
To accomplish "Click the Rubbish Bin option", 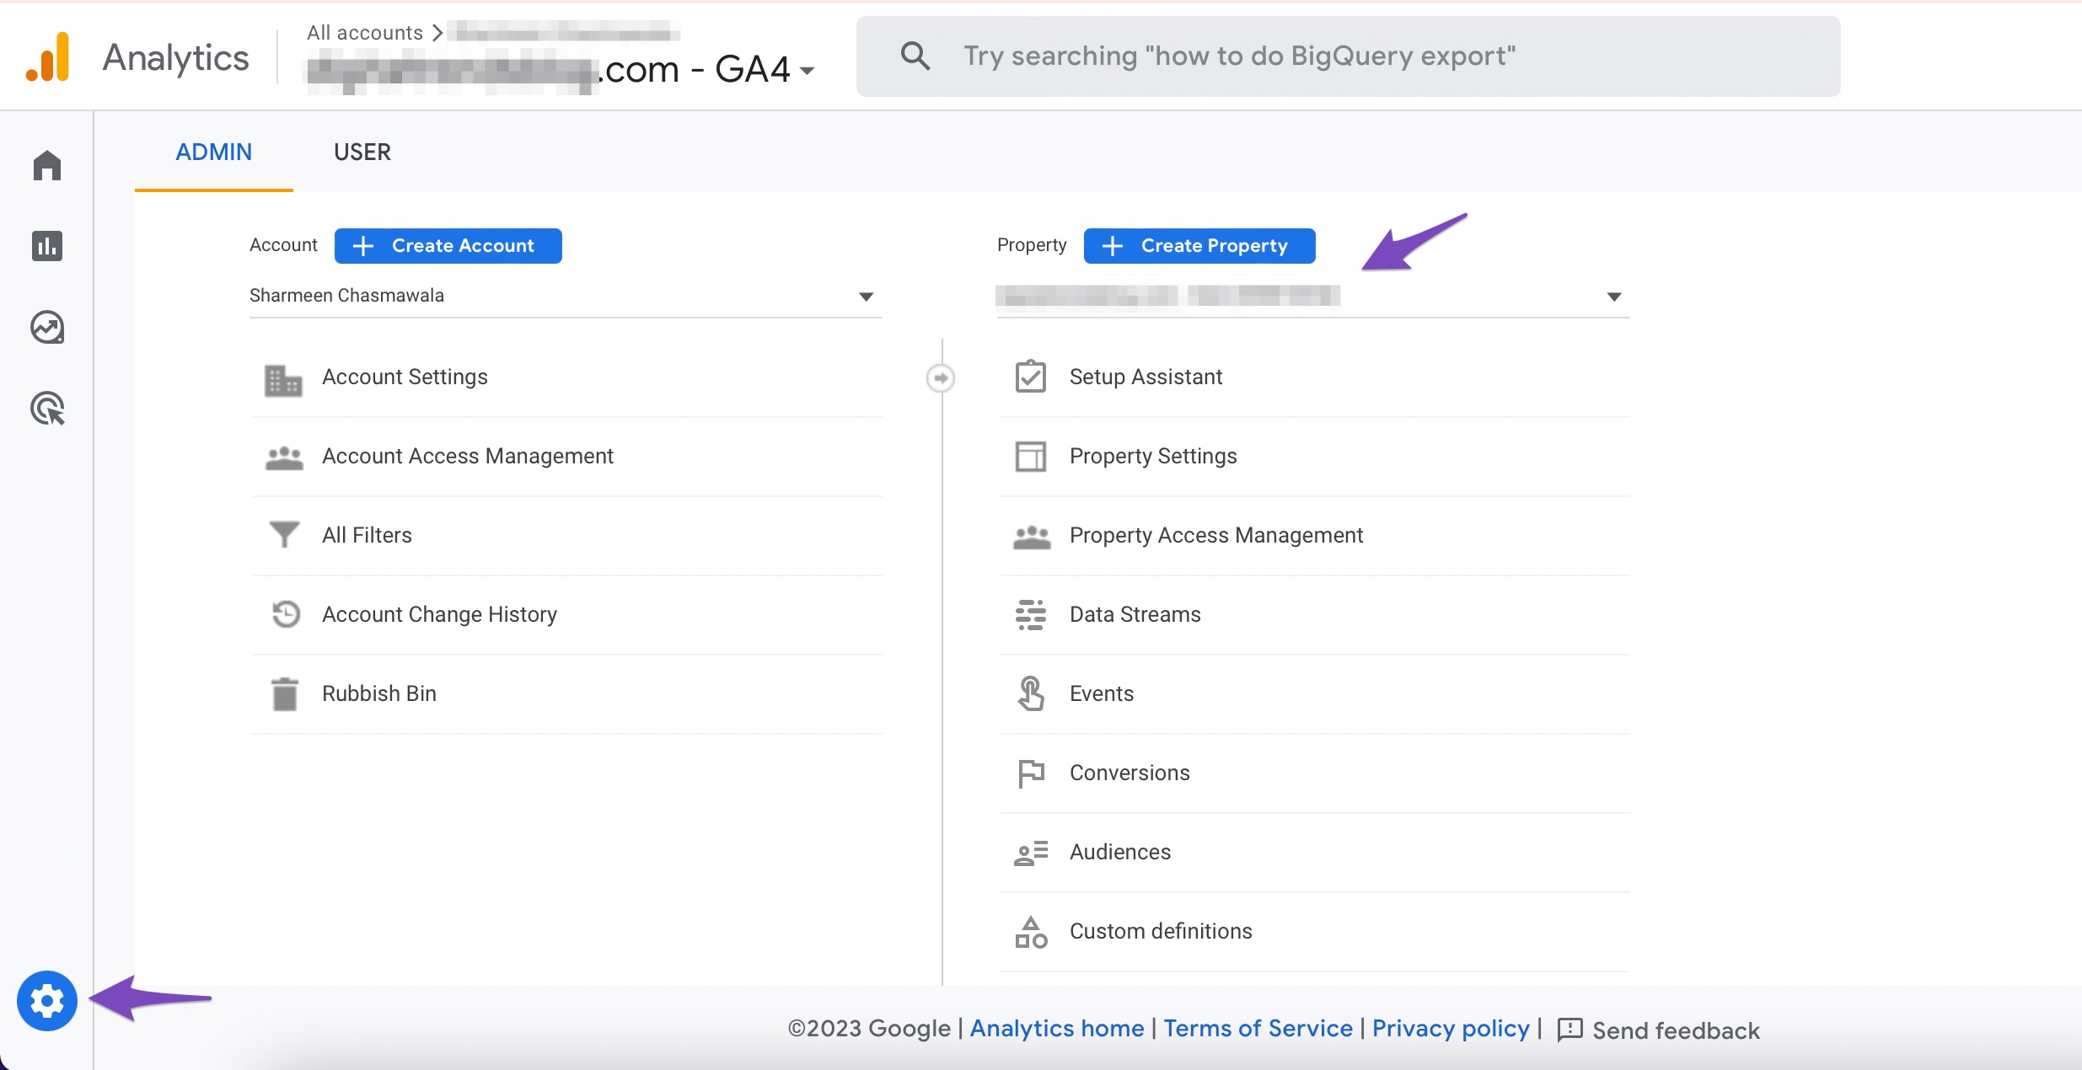I will tap(378, 692).
